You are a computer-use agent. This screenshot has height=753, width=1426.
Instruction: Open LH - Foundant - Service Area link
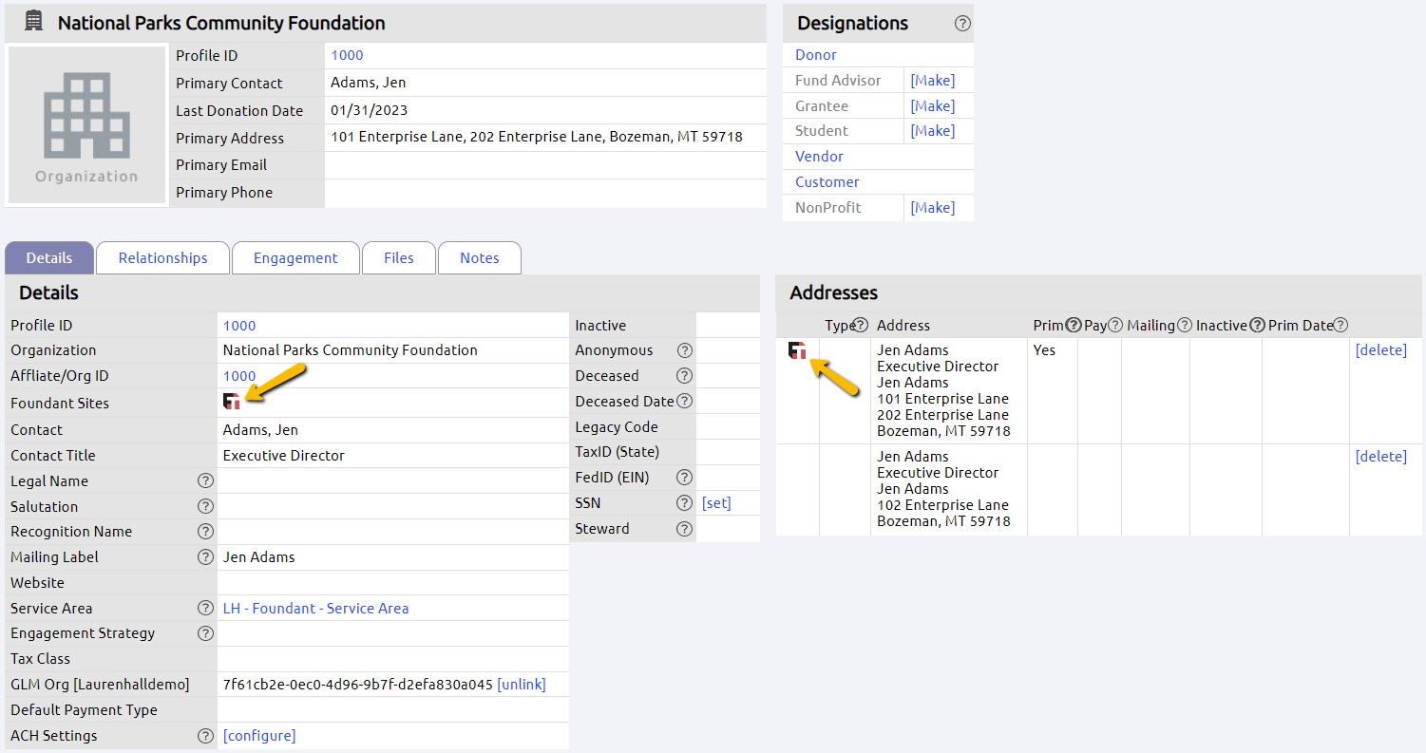pyautogui.click(x=315, y=608)
